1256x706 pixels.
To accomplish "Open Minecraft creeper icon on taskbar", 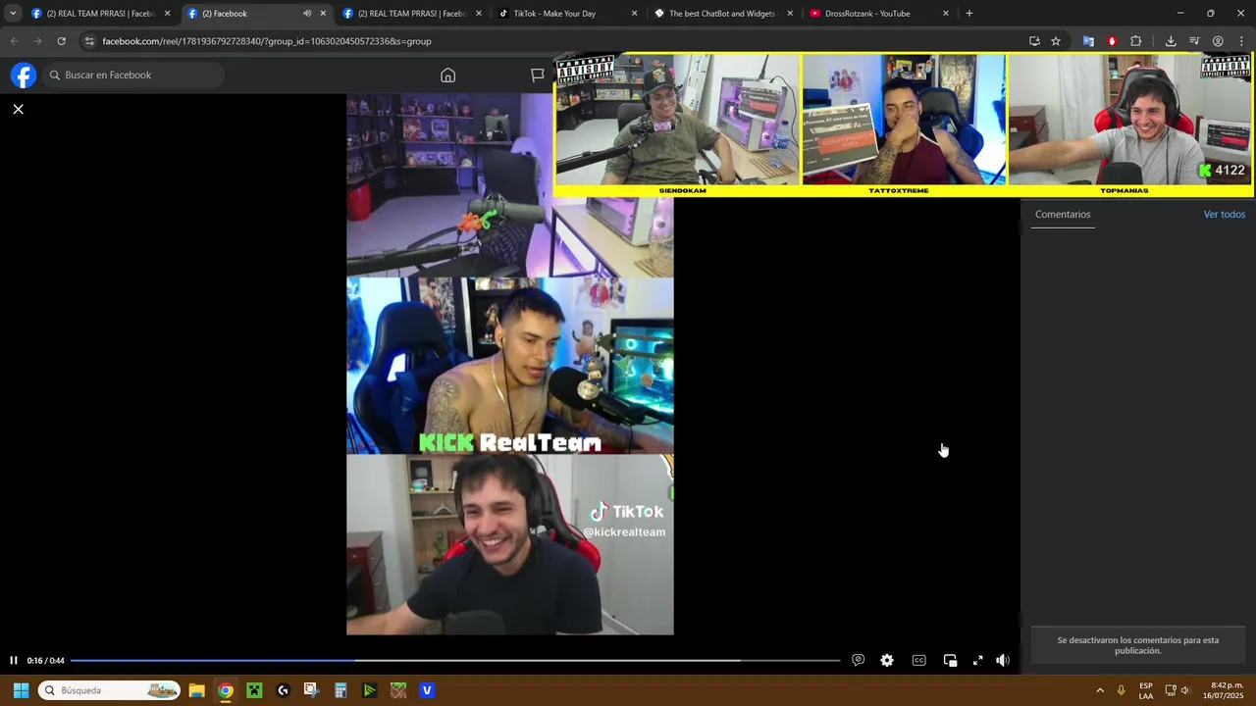I will [x=254, y=690].
